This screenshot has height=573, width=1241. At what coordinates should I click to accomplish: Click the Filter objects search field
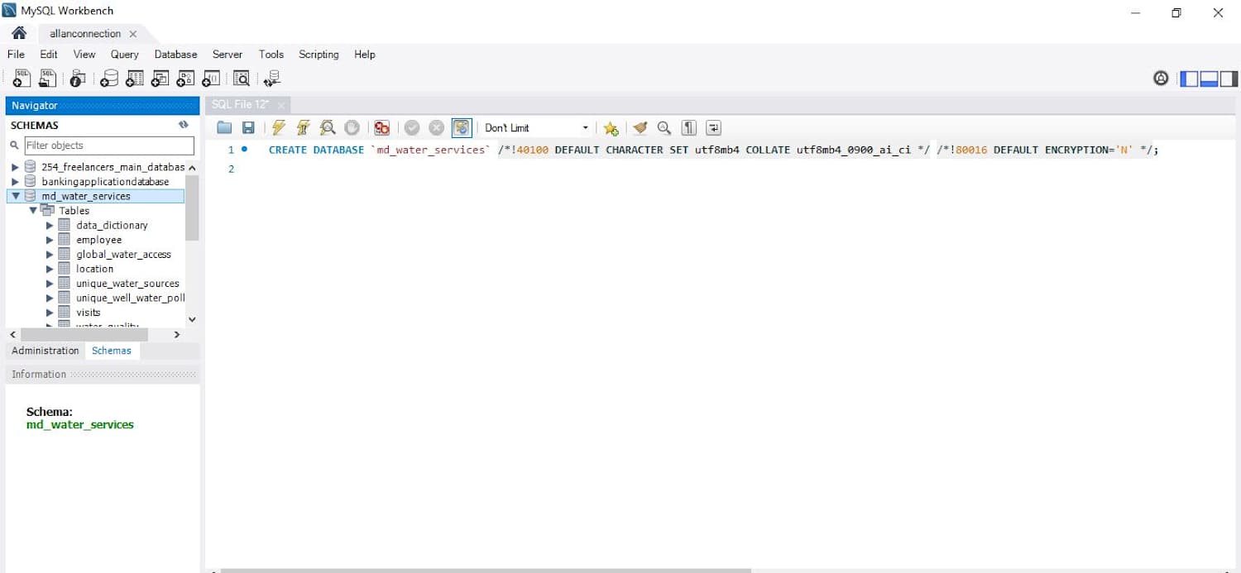(109, 146)
